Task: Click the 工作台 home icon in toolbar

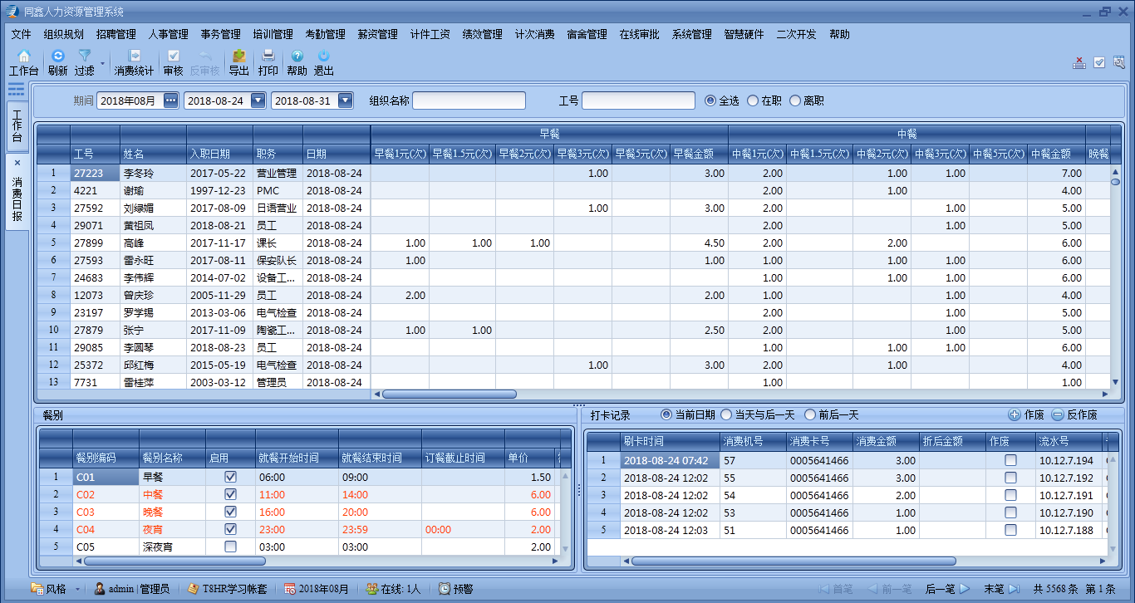Action: tap(24, 56)
